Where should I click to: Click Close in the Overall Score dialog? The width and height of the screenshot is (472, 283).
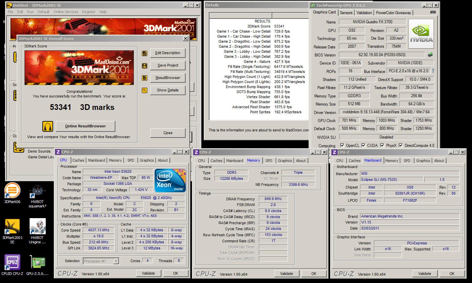point(168,133)
